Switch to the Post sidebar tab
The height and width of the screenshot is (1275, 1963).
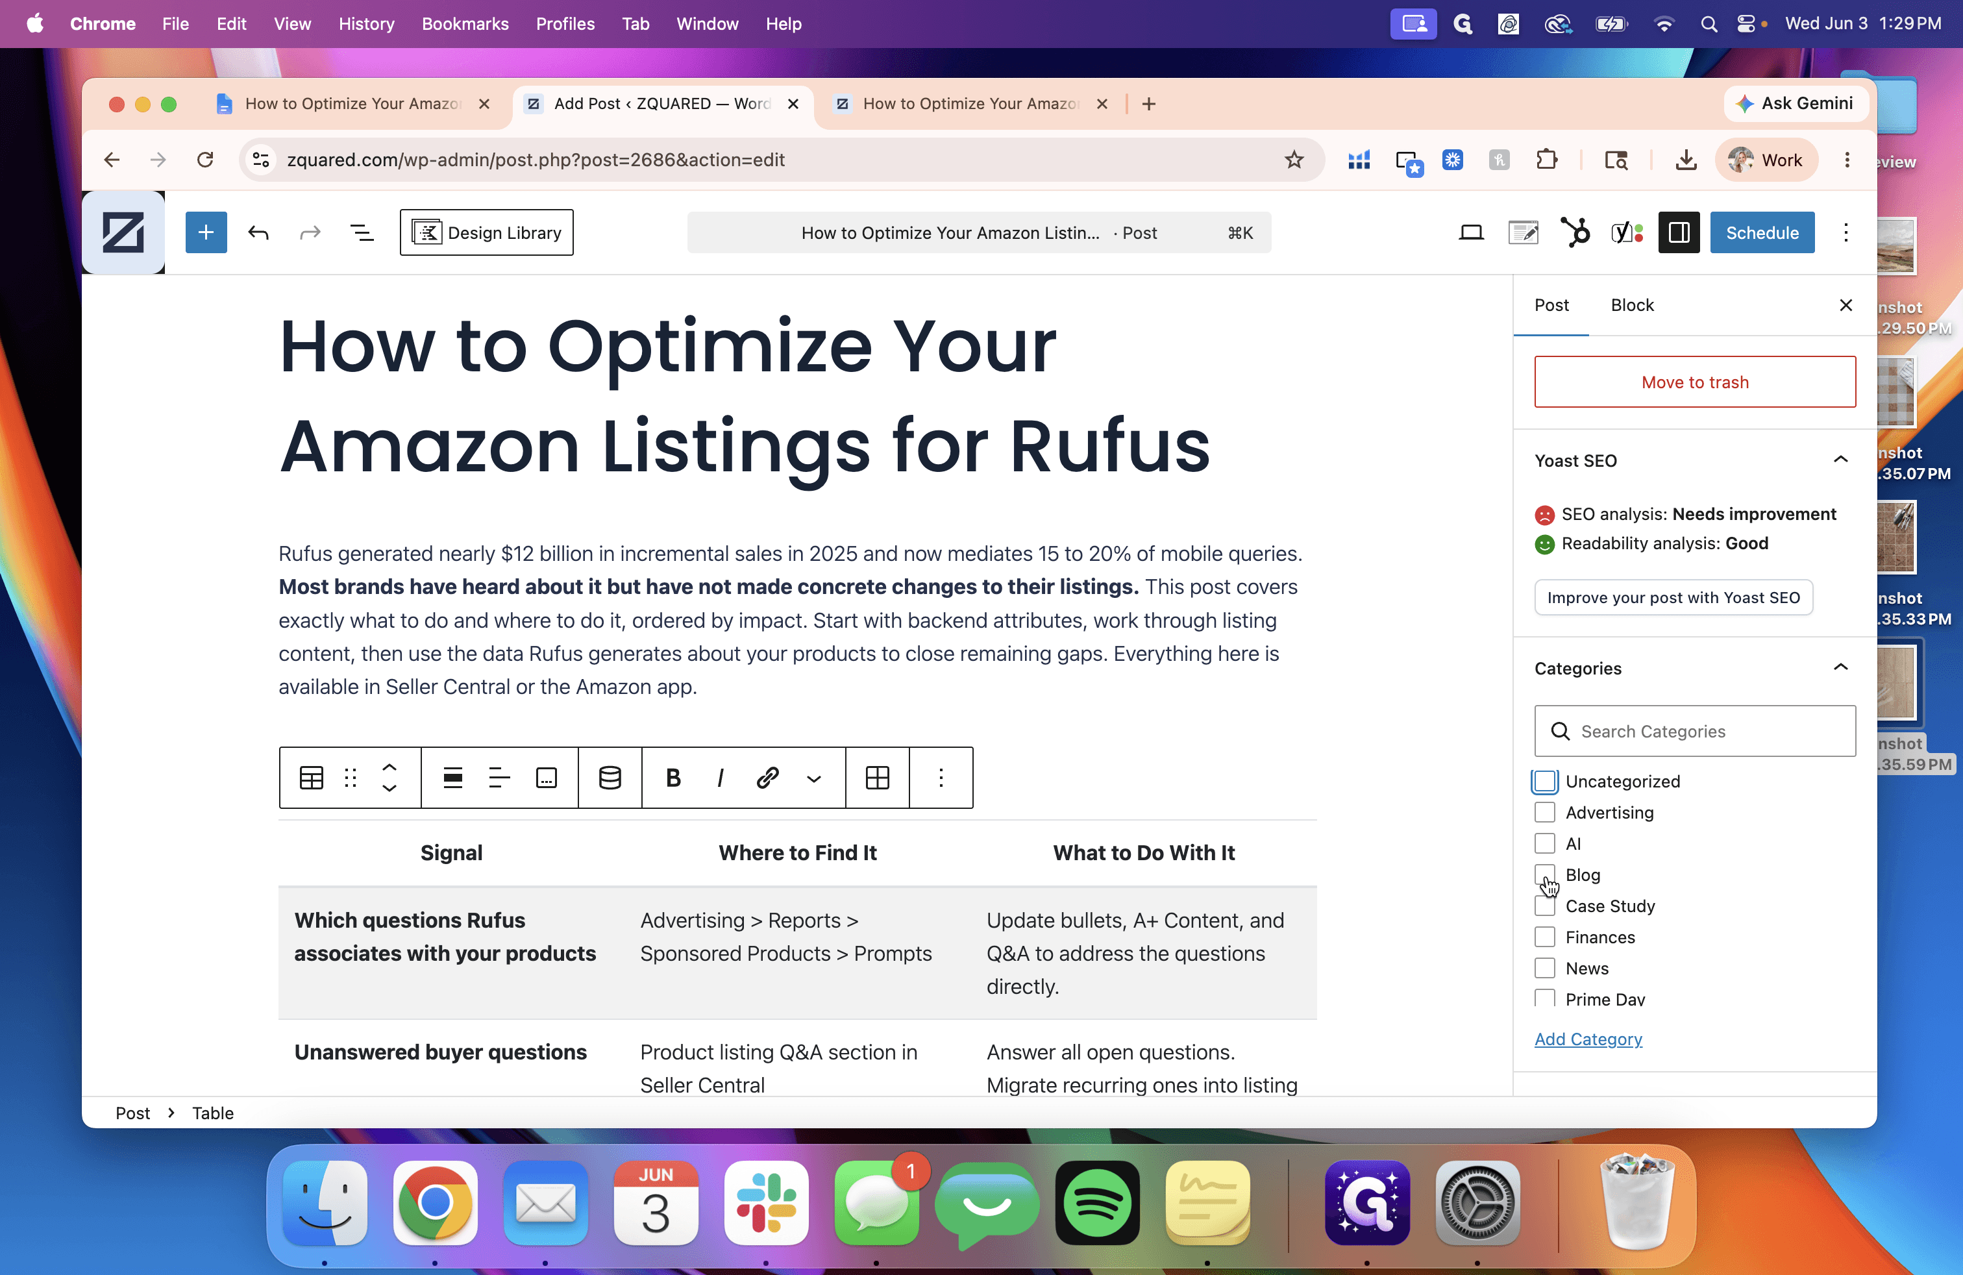click(1551, 305)
